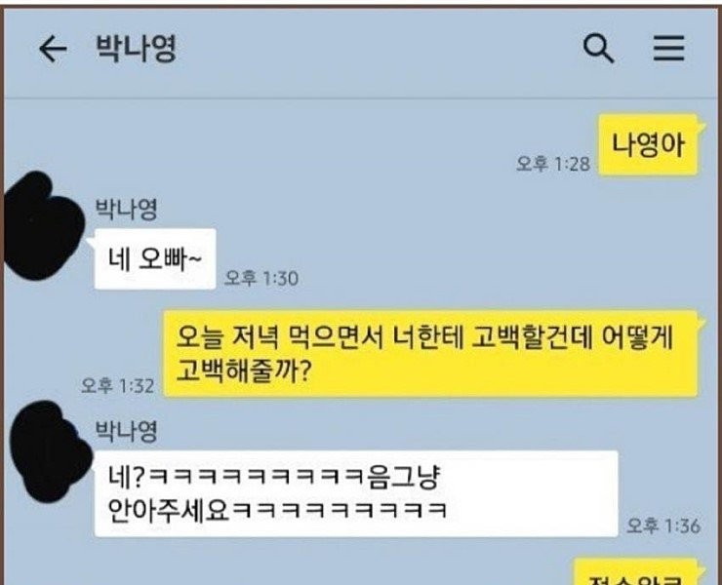The height and width of the screenshot is (585, 722).
Task: Tap the 오후 1:30 timestamp
Action: [x=261, y=279]
